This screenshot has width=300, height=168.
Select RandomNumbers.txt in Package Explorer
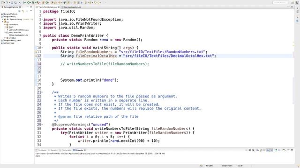[x=19, y=35]
